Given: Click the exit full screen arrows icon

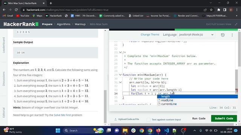Looking at the screenshot, I should [x=236, y=24].
